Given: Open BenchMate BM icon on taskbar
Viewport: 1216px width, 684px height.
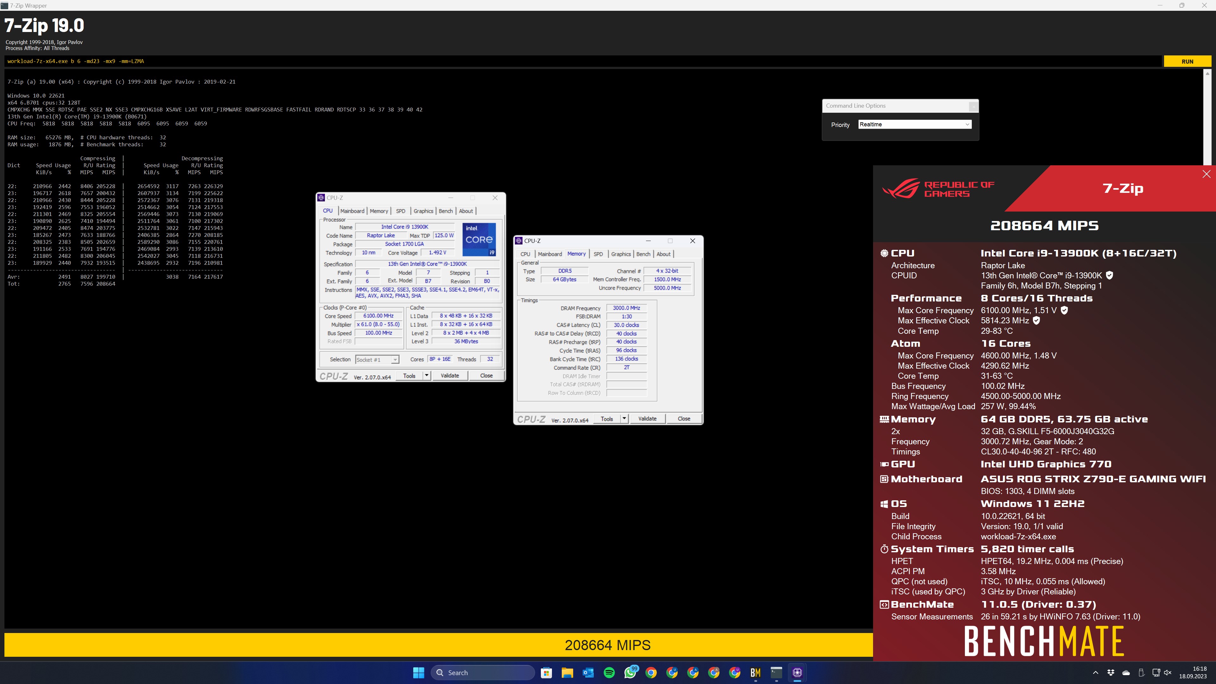Looking at the screenshot, I should click(x=755, y=673).
